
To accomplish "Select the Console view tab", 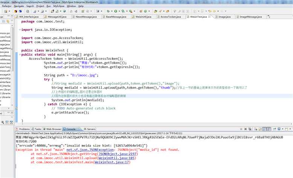I will point(71,129).
